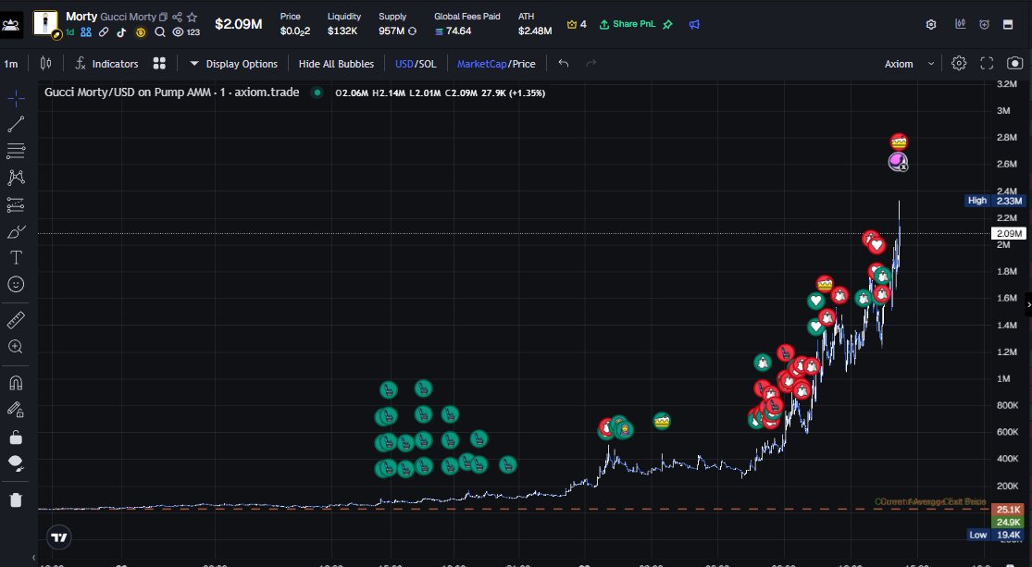Open the Indicators dialog
Image resolution: width=1032 pixels, height=567 pixels.
[106, 64]
